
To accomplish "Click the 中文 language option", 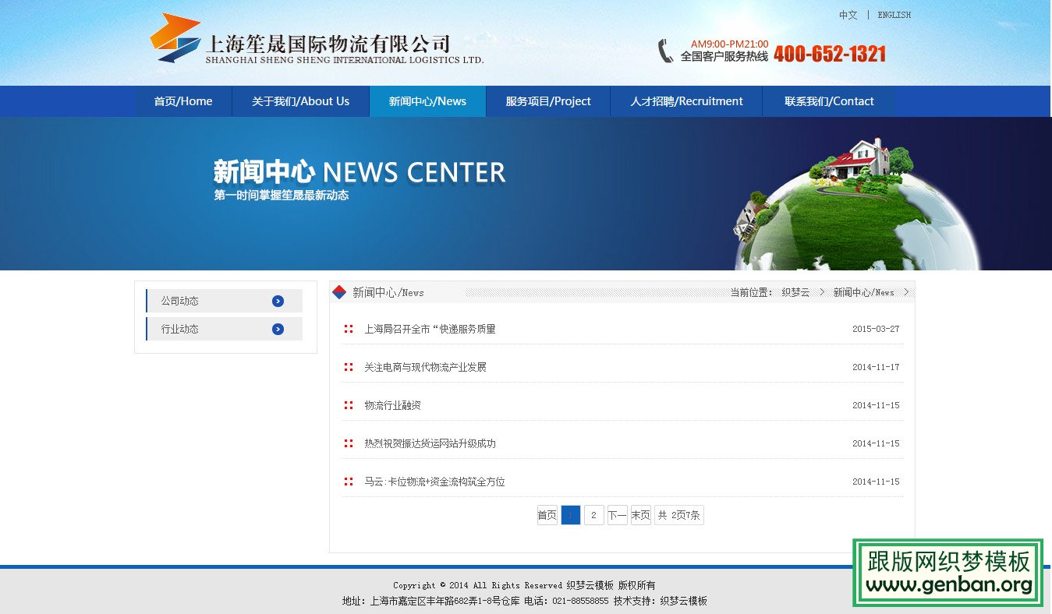I will [x=848, y=15].
